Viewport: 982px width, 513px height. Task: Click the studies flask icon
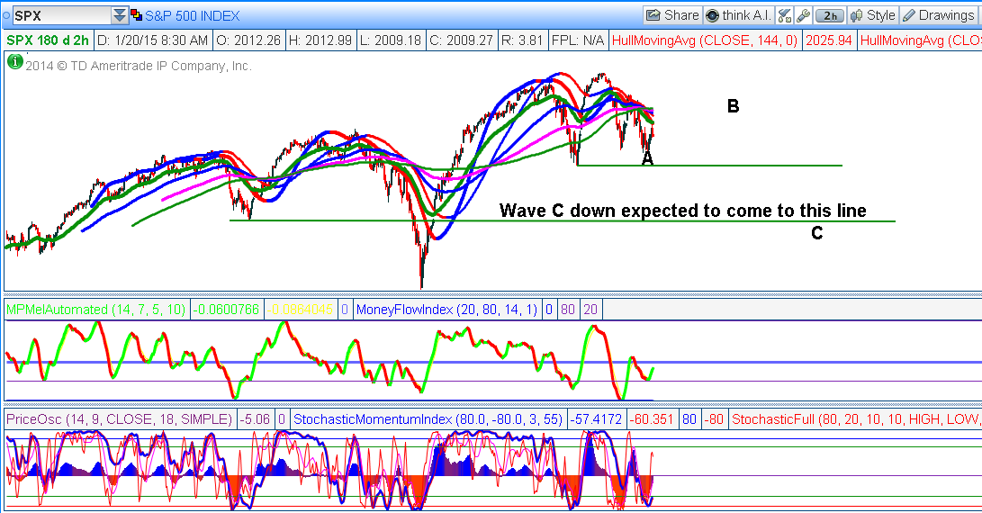click(x=784, y=15)
